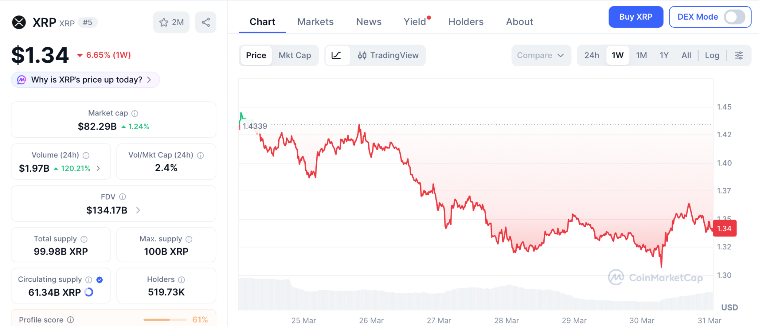Image resolution: width=759 pixels, height=326 pixels.
Task: Switch chart to Mkt Cap view
Action: (295, 56)
